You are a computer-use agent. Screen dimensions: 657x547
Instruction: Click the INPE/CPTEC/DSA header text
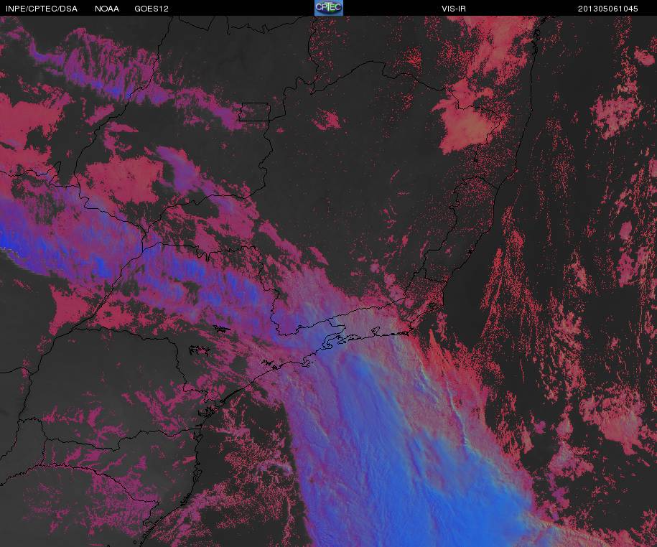click(42, 9)
